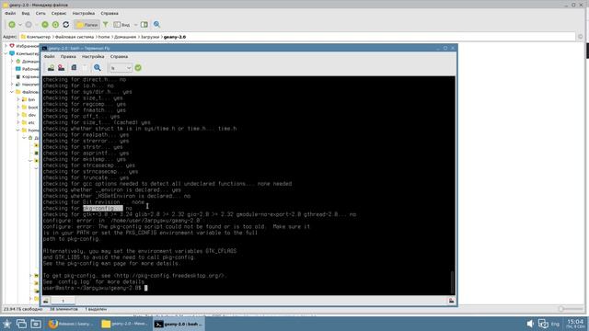Viewport: 589px width, 331px height.
Task: Click Домашняя in the address breadcrumb
Action: (125, 37)
